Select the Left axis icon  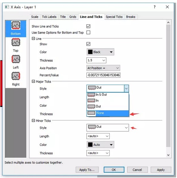coord(16,59)
